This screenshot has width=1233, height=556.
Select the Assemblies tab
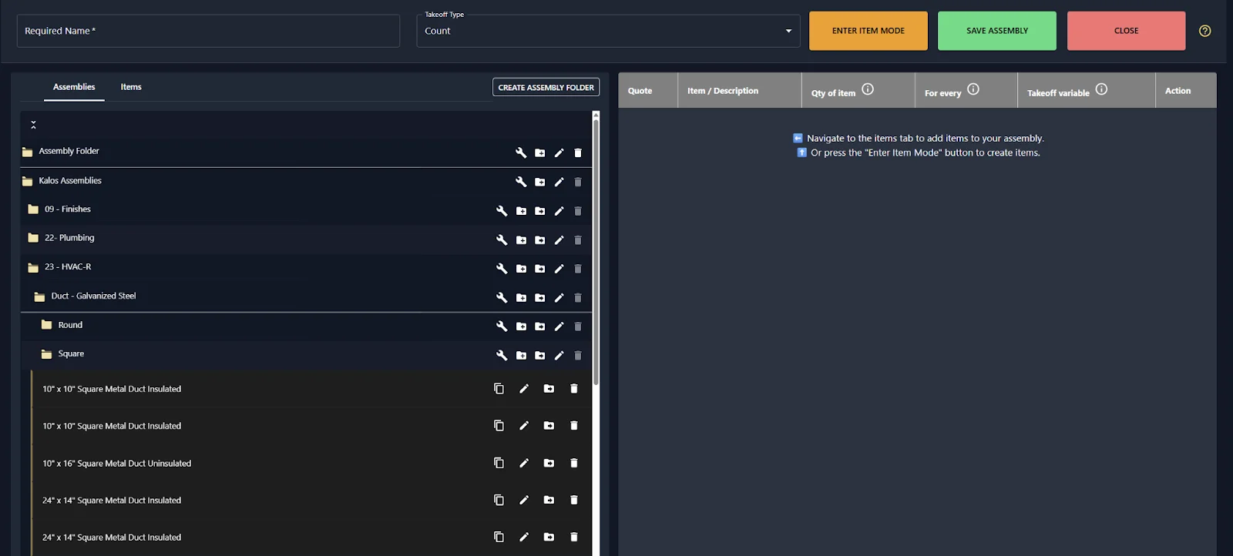pos(74,87)
